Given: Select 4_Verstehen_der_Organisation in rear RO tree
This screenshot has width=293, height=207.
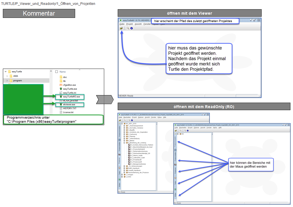Looking at the screenshot, I should pyautogui.click(x=138, y=132).
